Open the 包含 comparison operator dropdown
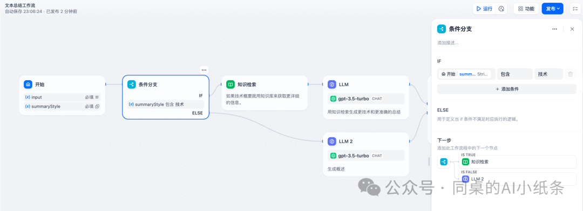The width and height of the screenshot is (583, 211). click(514, 74)
